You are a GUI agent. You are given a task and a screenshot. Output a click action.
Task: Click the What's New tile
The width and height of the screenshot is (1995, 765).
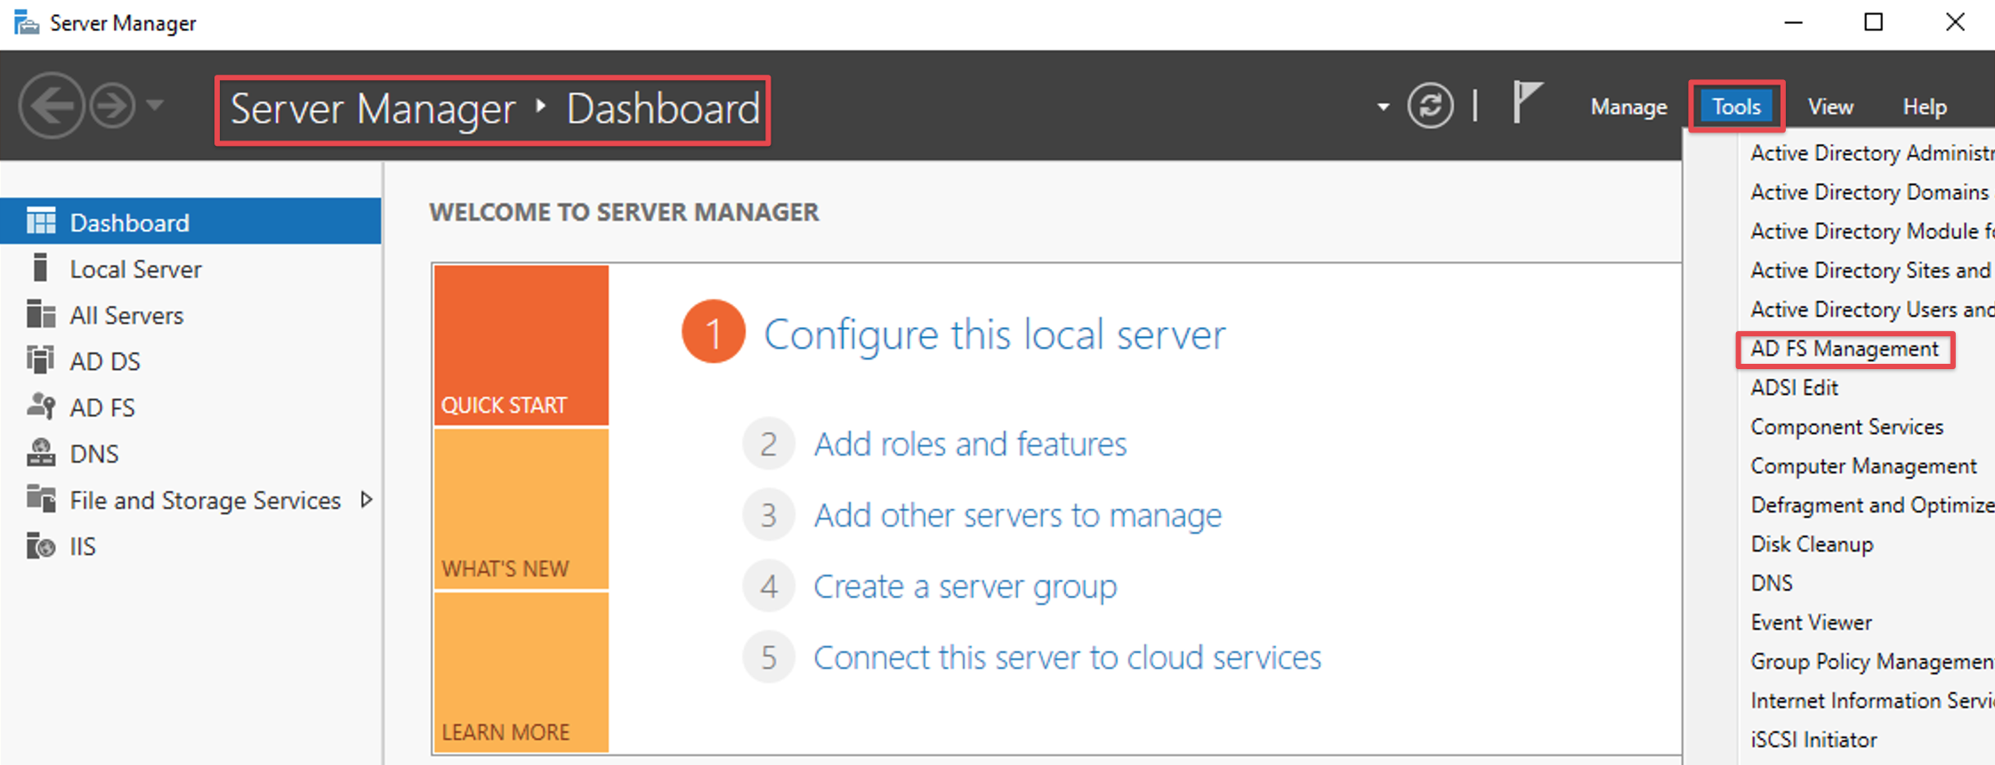pos(521,509)
